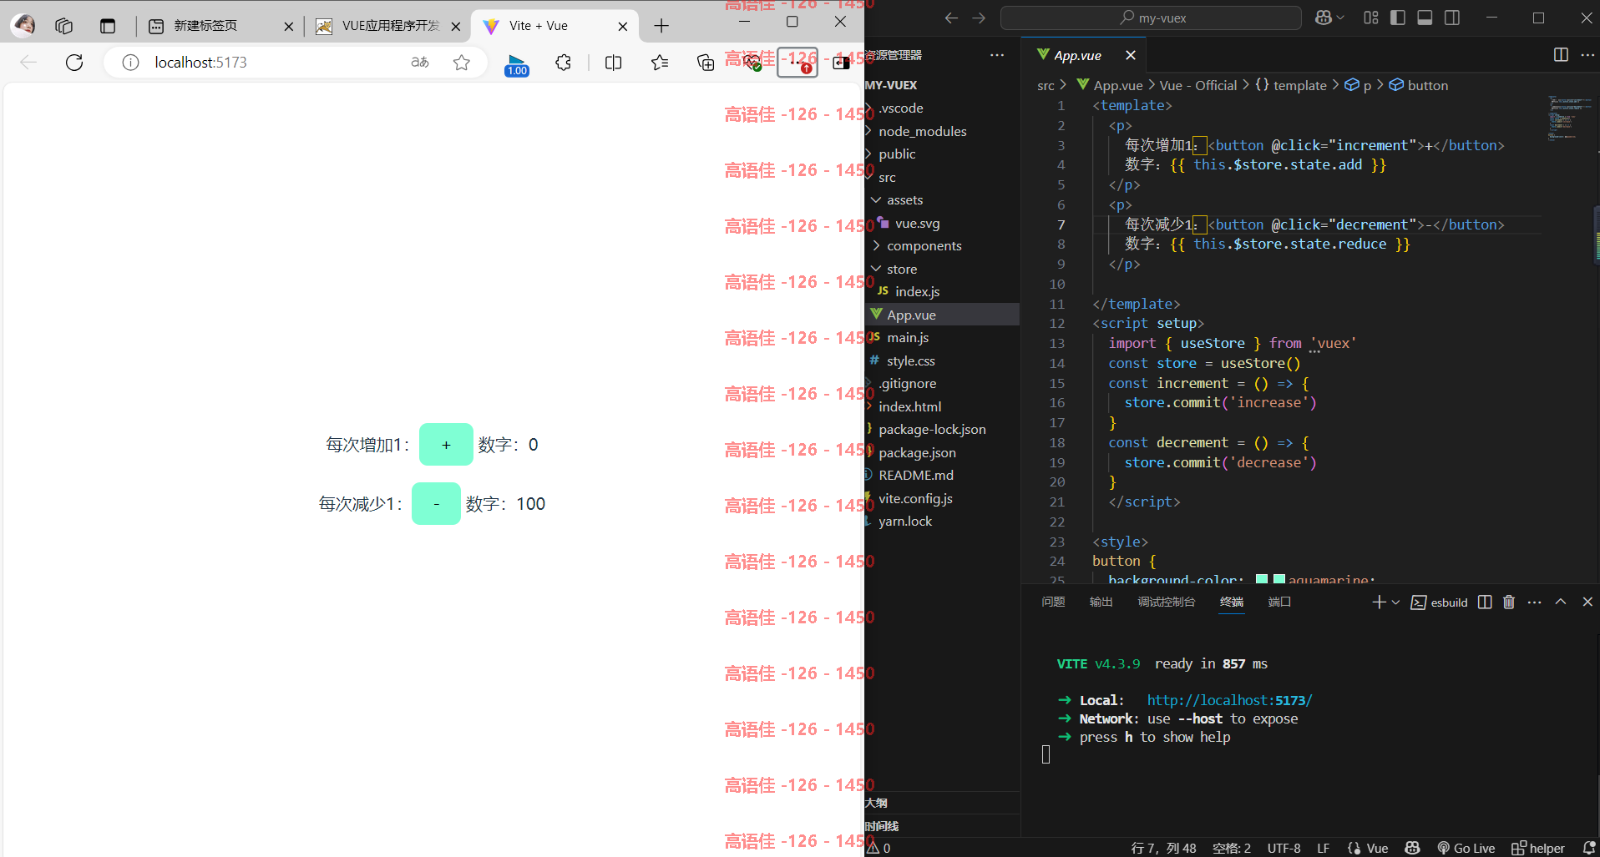Image resolution: width=1600 pixels, height=857 pixels.
Task: Click Vue language mode in status bar
Action: point(1377,848)
